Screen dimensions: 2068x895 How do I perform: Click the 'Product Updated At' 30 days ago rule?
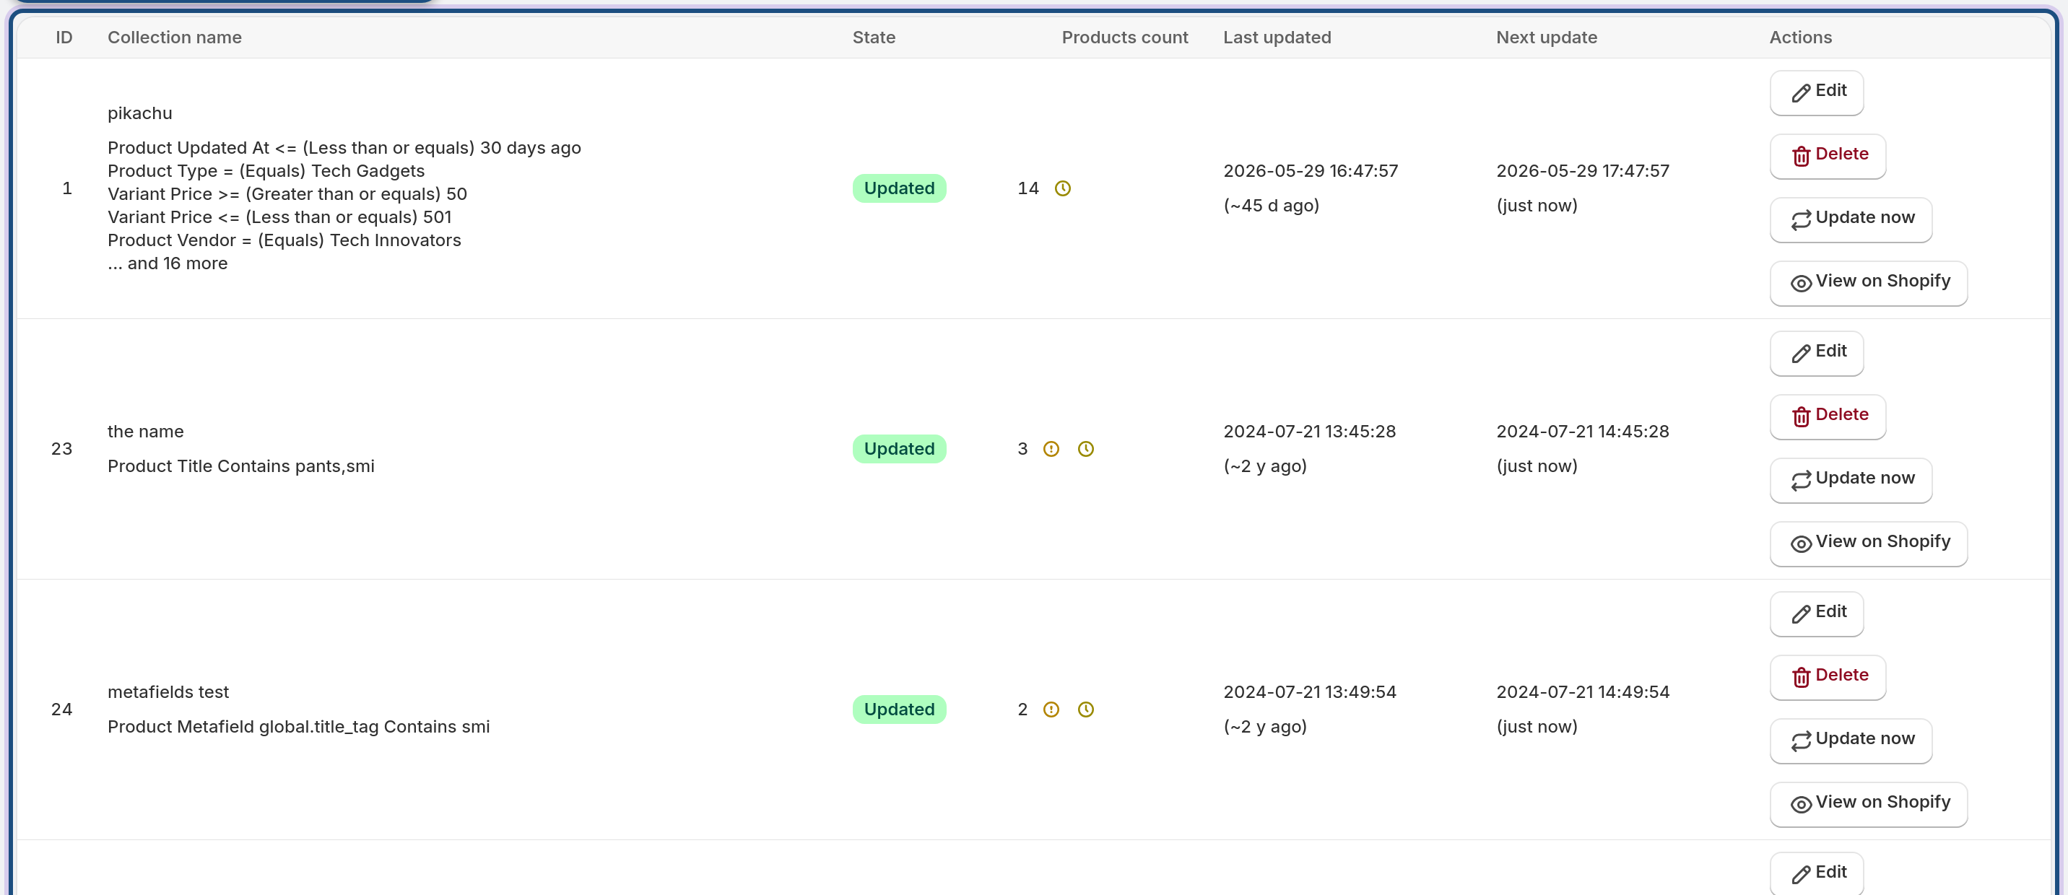(344, 149)
